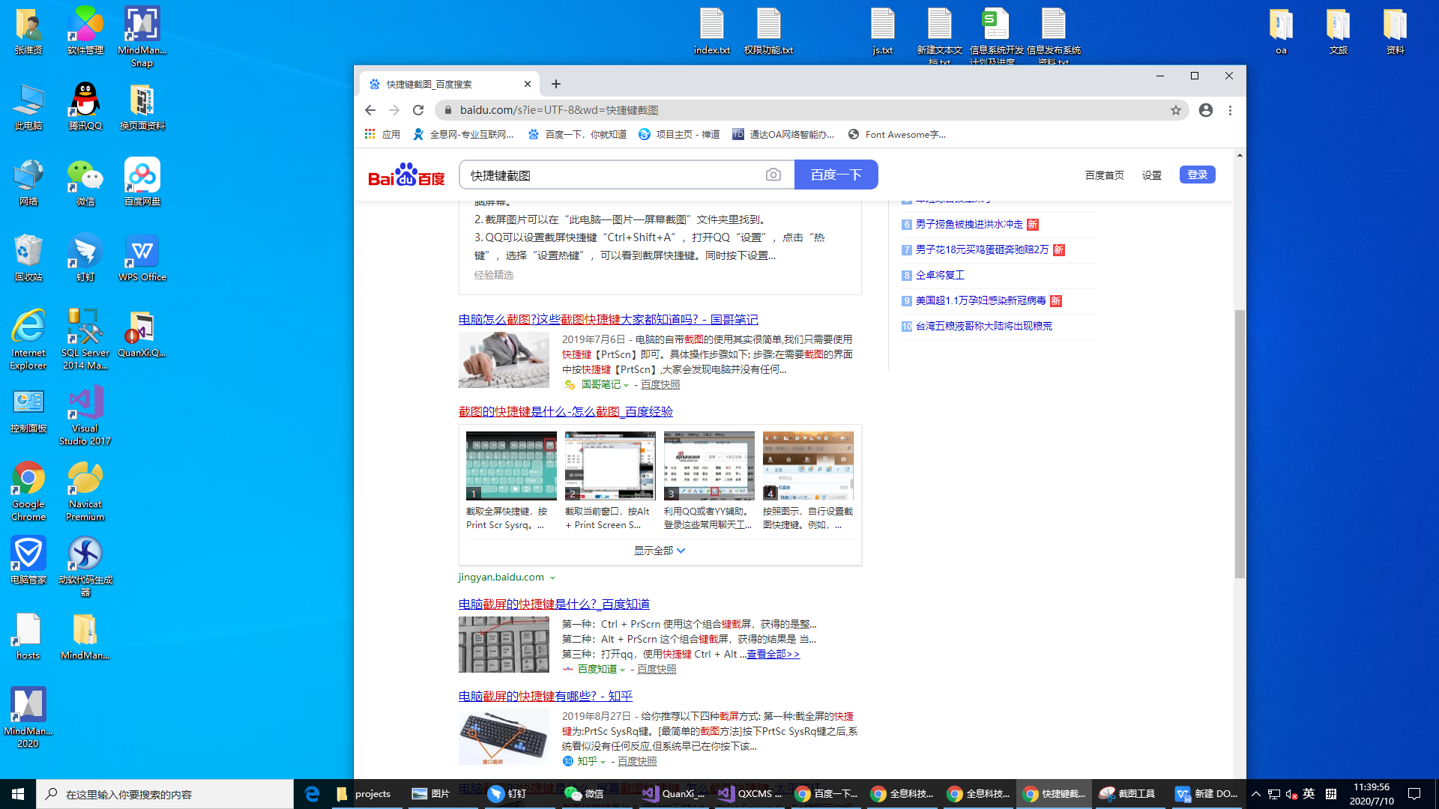Select the Google Chrome desktop icon
Viewport: 1439px width, 809px height.
coord(28,491)
